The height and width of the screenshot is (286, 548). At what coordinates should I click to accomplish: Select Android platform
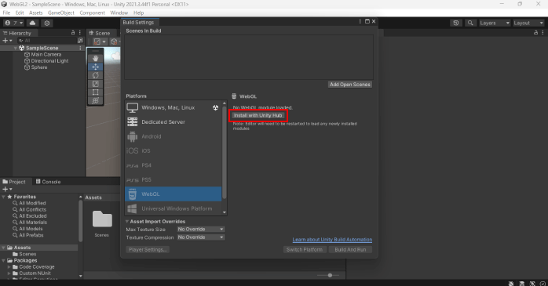[173, 136]
